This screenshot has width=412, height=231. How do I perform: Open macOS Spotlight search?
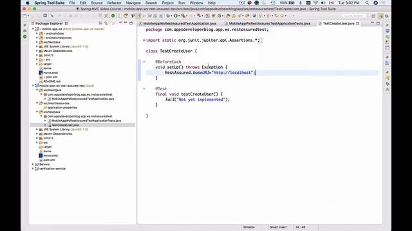click(x=367, y=3)
